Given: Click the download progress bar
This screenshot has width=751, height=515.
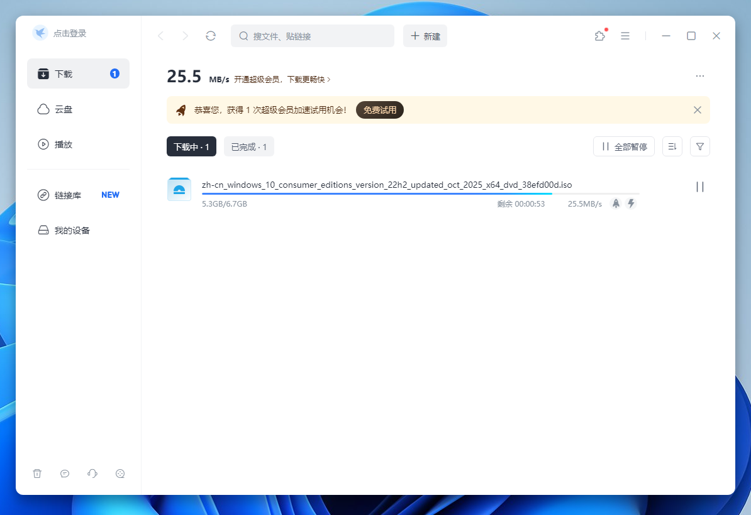Looking at the screenshot, I should tap(421, 193).
